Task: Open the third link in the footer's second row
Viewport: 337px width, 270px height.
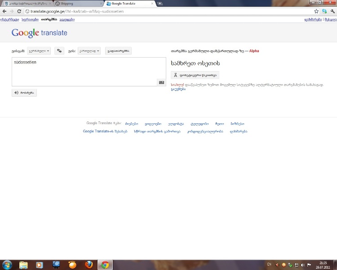Action: (x=205, y=131)
